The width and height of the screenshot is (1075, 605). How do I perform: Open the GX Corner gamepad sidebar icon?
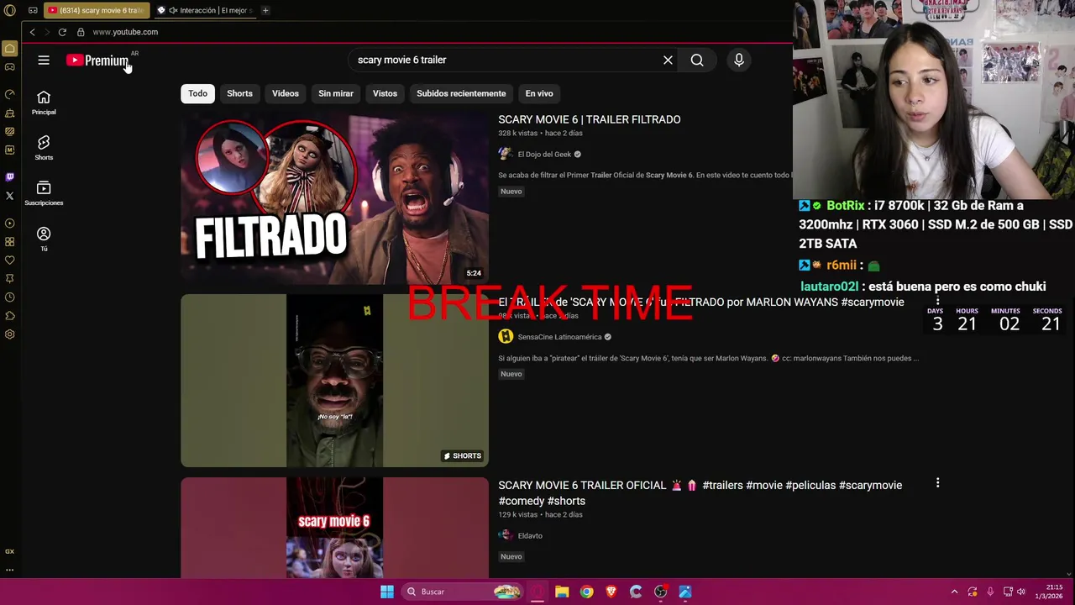10,66
